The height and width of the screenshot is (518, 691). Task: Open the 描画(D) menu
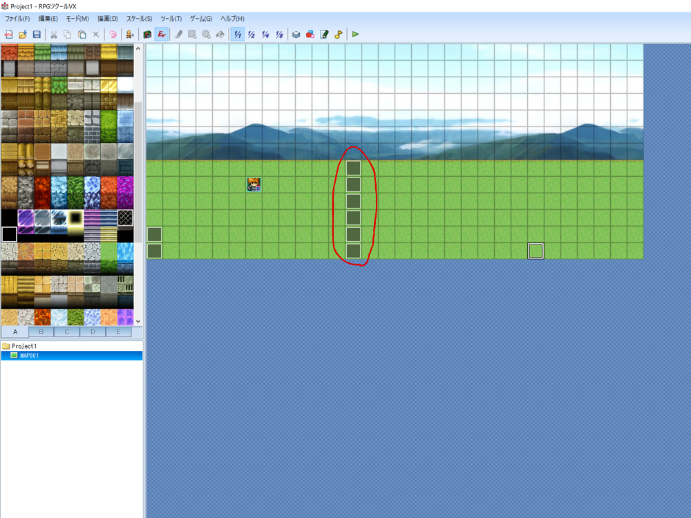[108, 19]
